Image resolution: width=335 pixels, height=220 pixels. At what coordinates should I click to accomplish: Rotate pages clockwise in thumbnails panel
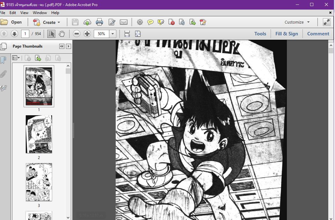(x=58, y=58)
